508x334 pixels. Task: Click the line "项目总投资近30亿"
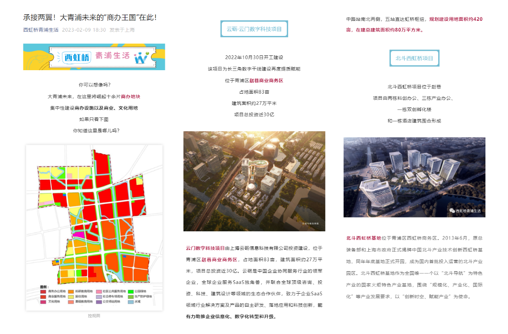(x=254, y=114)
